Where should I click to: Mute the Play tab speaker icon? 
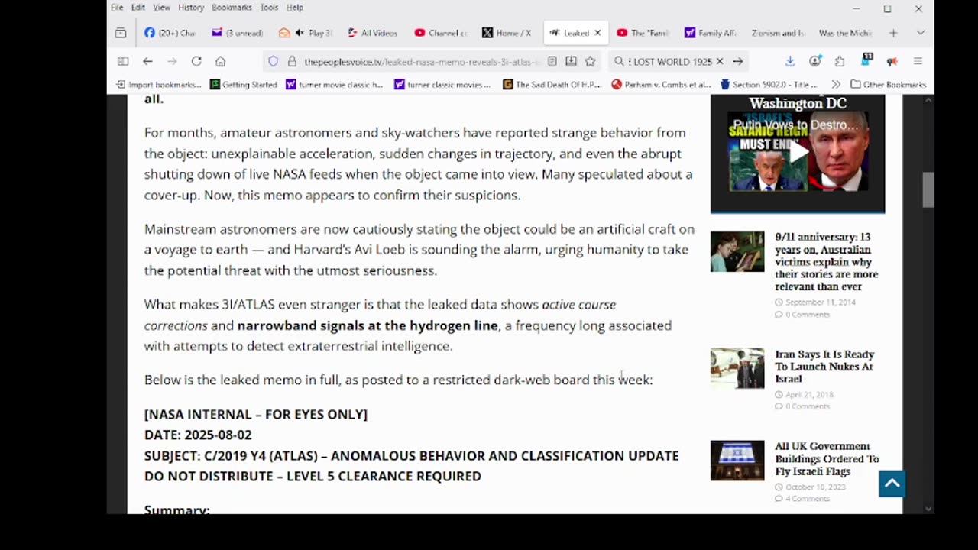click(x=300, y=33)
